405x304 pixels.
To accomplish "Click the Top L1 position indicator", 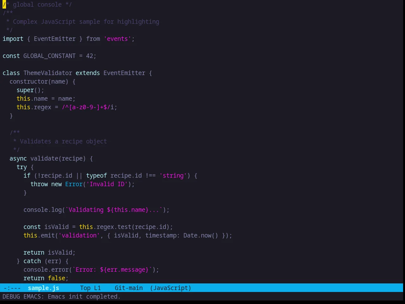I will click(x=90, y=288).
